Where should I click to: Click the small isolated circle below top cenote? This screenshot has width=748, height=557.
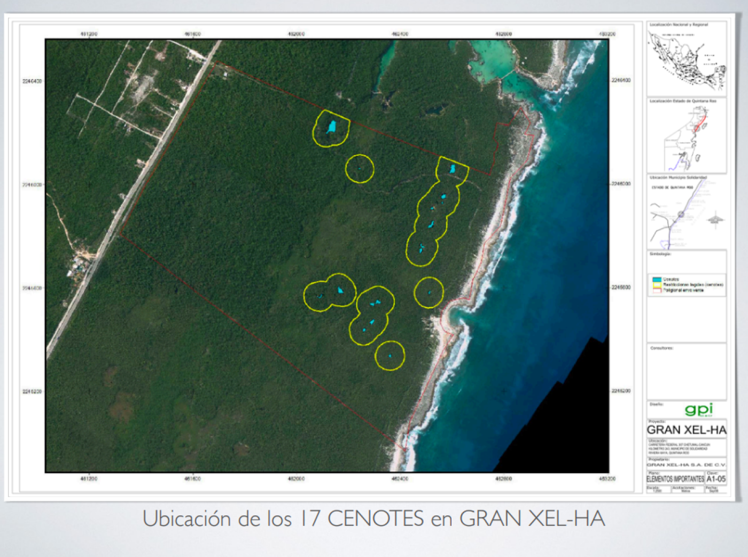click(x=360, y=169)
